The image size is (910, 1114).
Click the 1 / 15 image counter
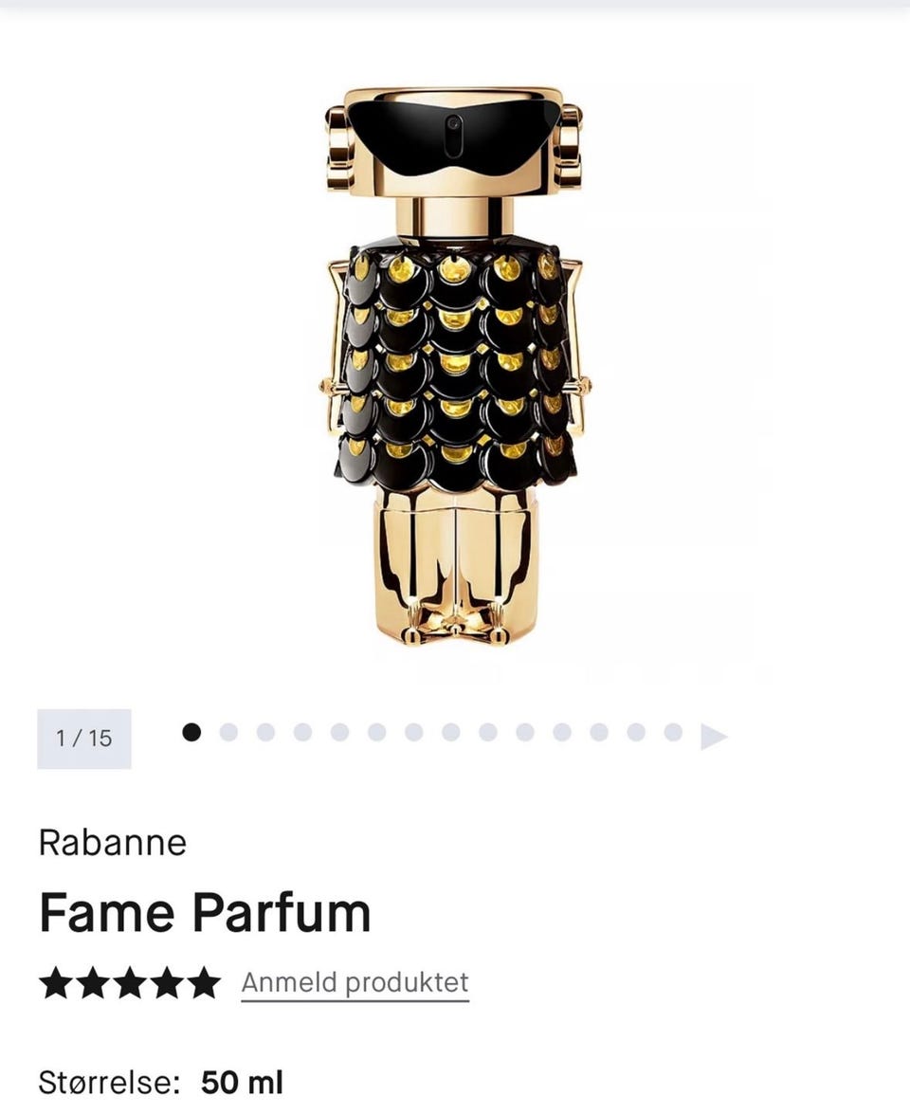83,739
